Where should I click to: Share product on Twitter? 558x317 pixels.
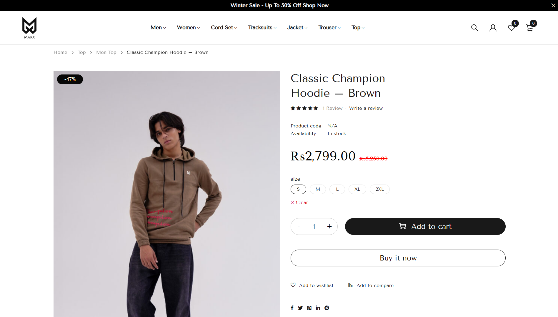pos(300,308)
